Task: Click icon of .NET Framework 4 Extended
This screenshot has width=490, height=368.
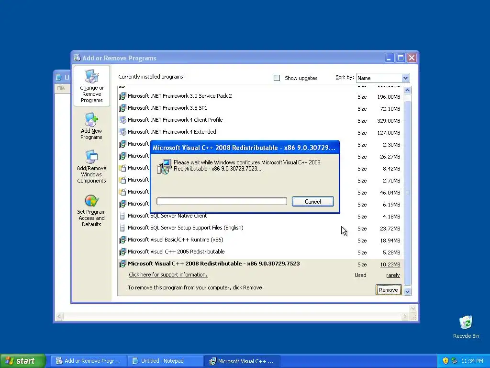Action: 122,132
